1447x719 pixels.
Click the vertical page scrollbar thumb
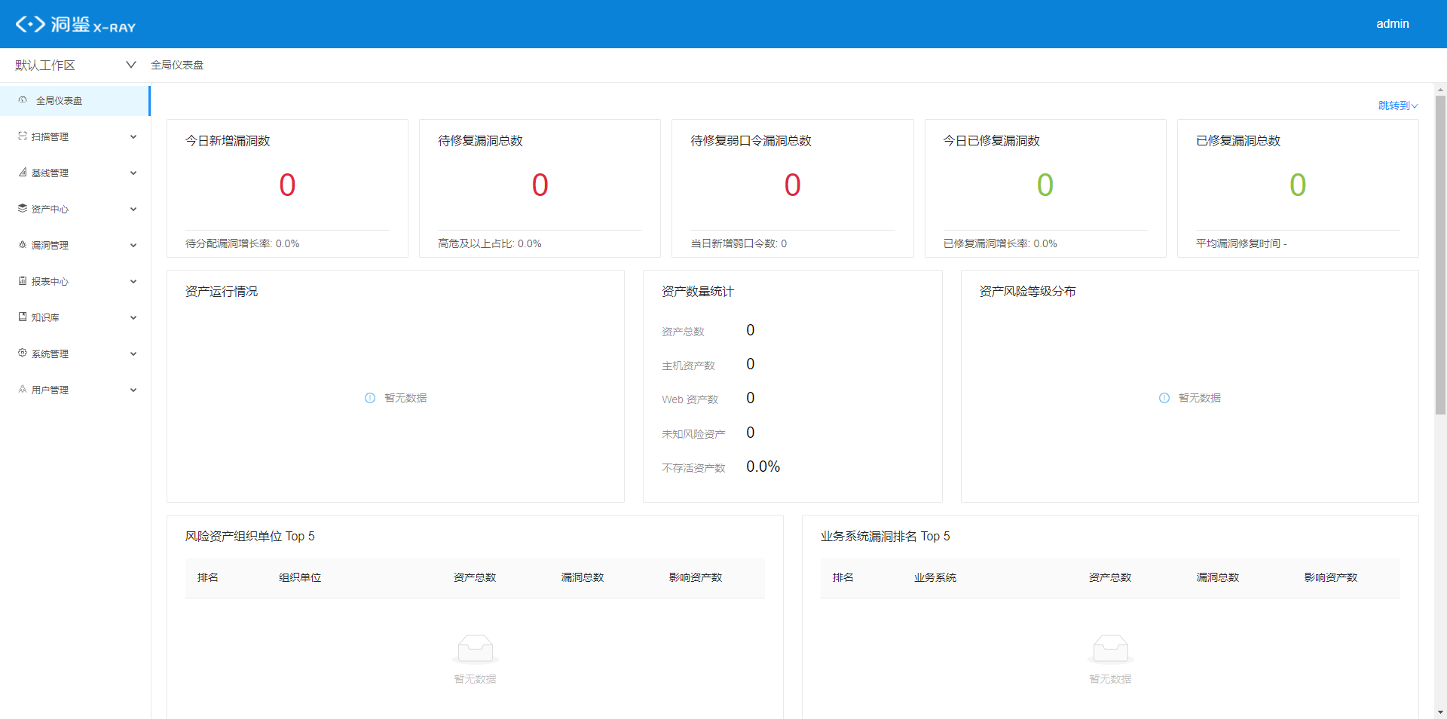click(x=1440, y=255)
